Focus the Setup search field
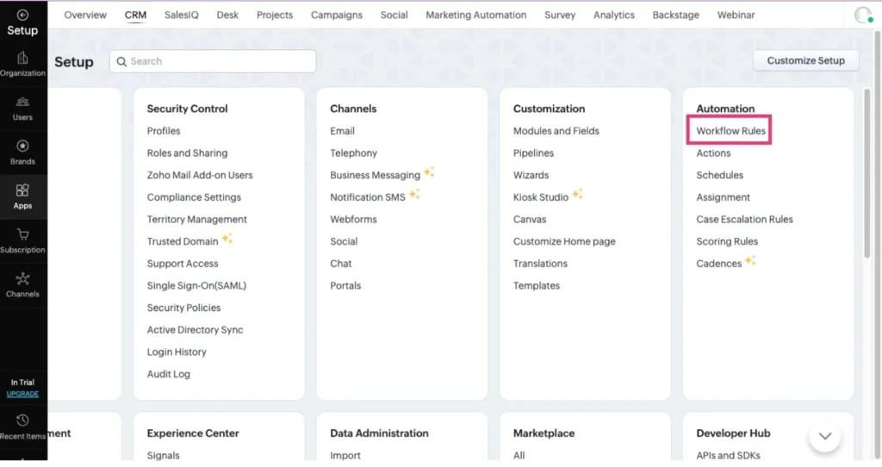The height and width of the screenshot is (467, 882). coord(213,61)
